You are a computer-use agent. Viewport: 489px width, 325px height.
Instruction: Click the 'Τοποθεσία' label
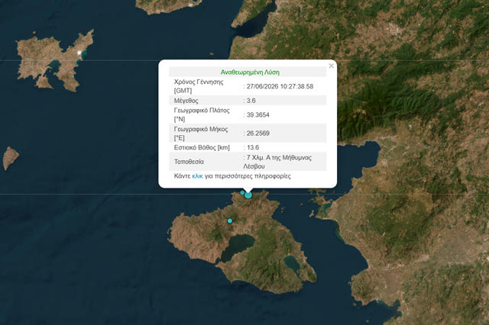(189, 162)
